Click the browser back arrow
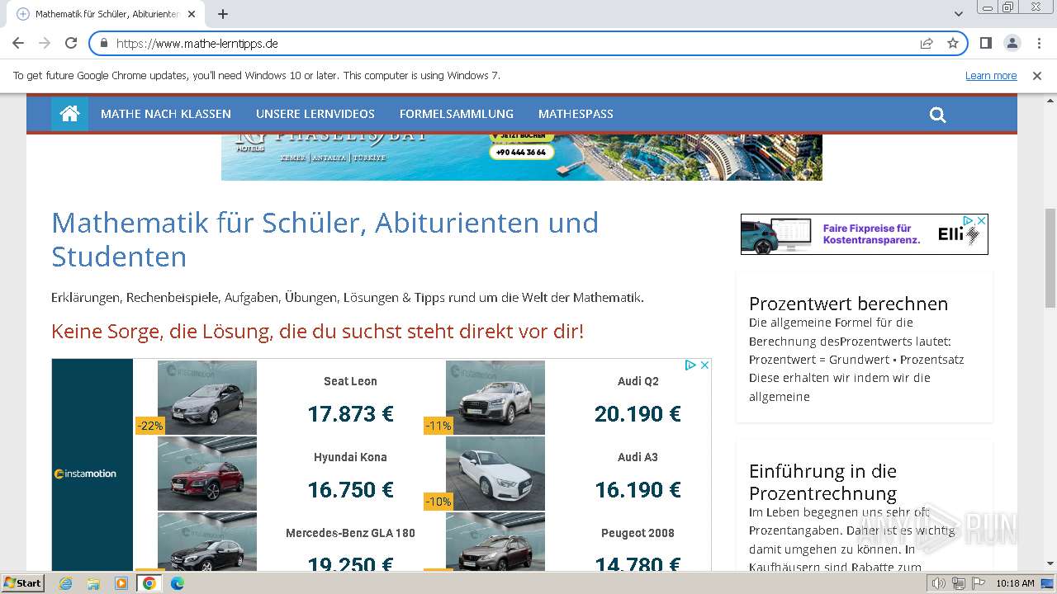Viewport: 1057px width, 594px height. [18, 43]
